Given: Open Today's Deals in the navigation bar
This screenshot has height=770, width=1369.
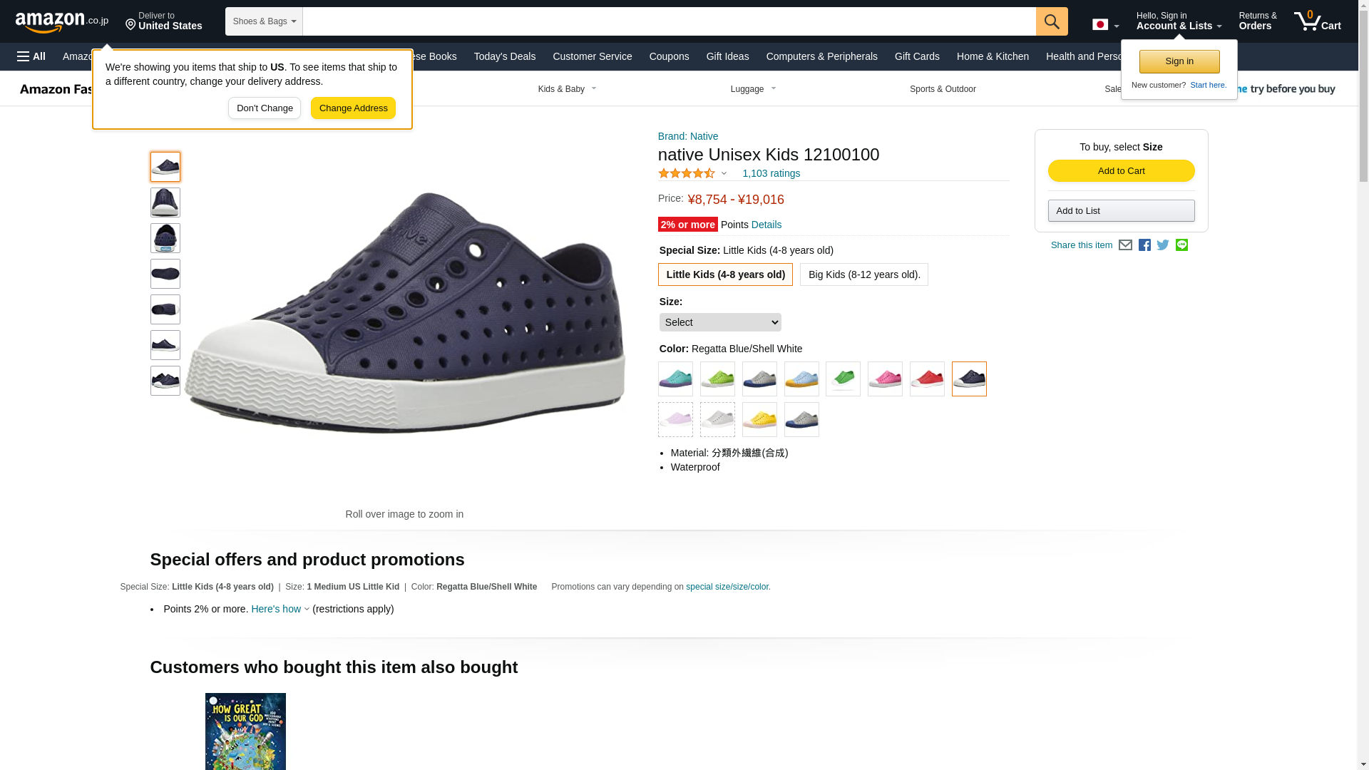Looking at the screenshot, I should tap(504, 56).
